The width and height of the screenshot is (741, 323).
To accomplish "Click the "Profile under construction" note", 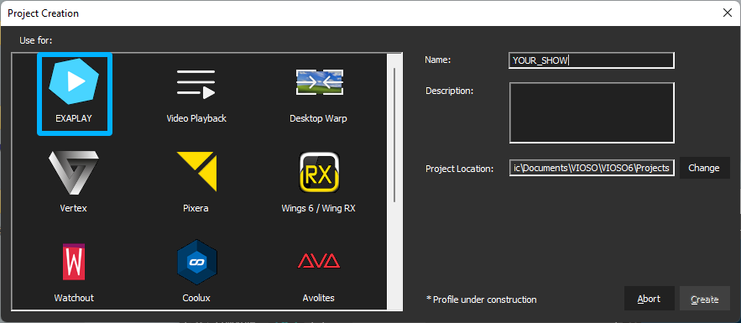I will point(481,300).
